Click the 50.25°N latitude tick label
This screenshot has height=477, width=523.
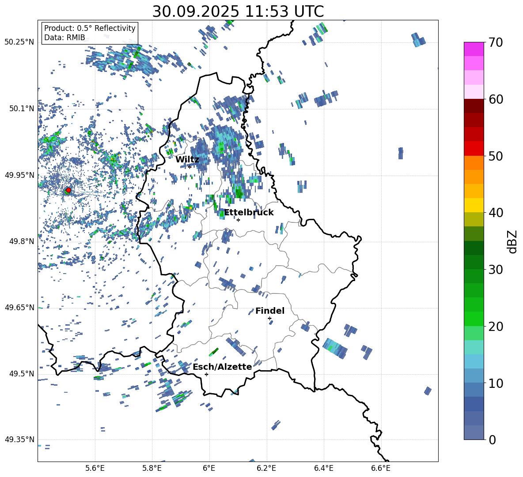pos(19,42)
